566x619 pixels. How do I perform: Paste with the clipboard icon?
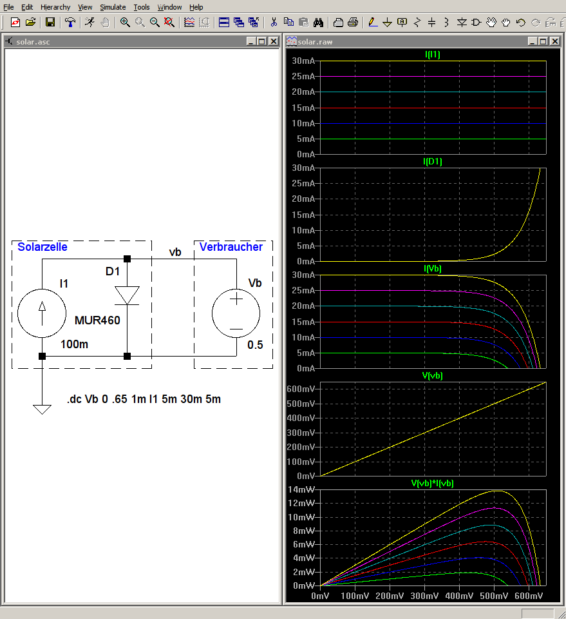tap(303, 22)
